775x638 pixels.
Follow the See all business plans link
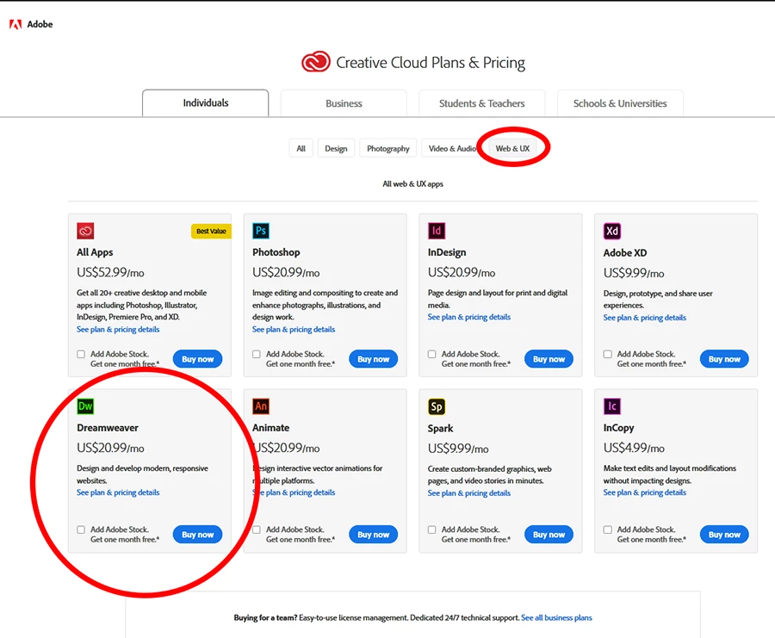[556, 617]
